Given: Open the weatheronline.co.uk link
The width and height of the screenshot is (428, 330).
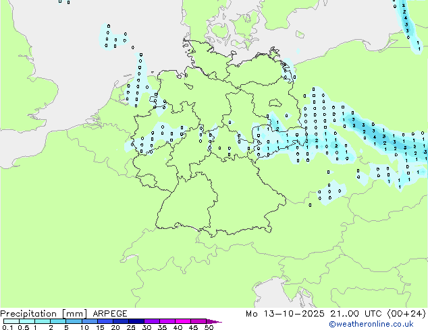Looking at the screenshot, I should (371, 324).
